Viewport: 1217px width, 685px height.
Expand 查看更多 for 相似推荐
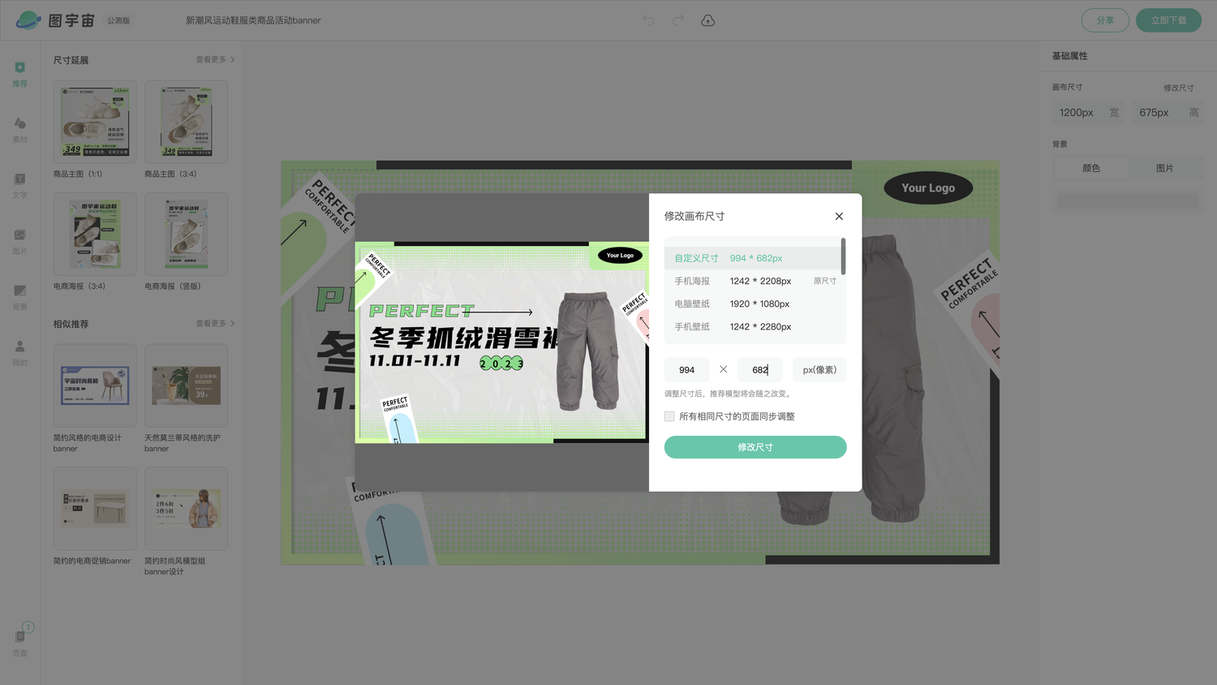click(215, 323)
